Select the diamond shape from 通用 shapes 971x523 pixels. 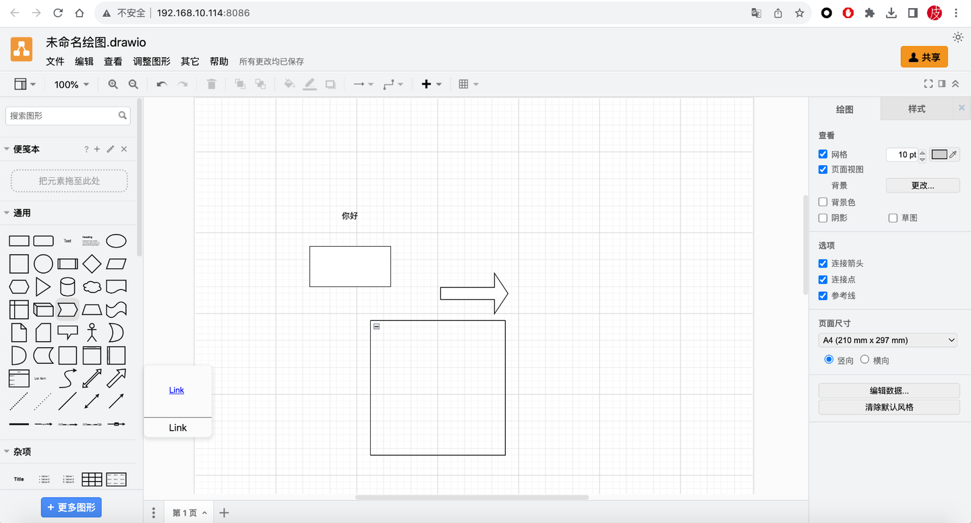92,264
